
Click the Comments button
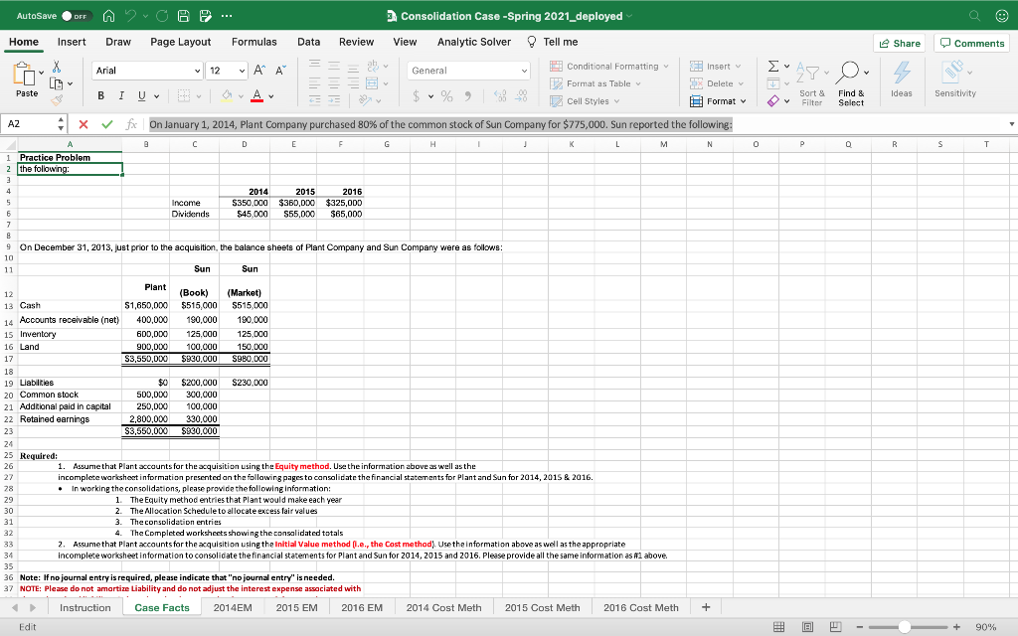point(971,43)
